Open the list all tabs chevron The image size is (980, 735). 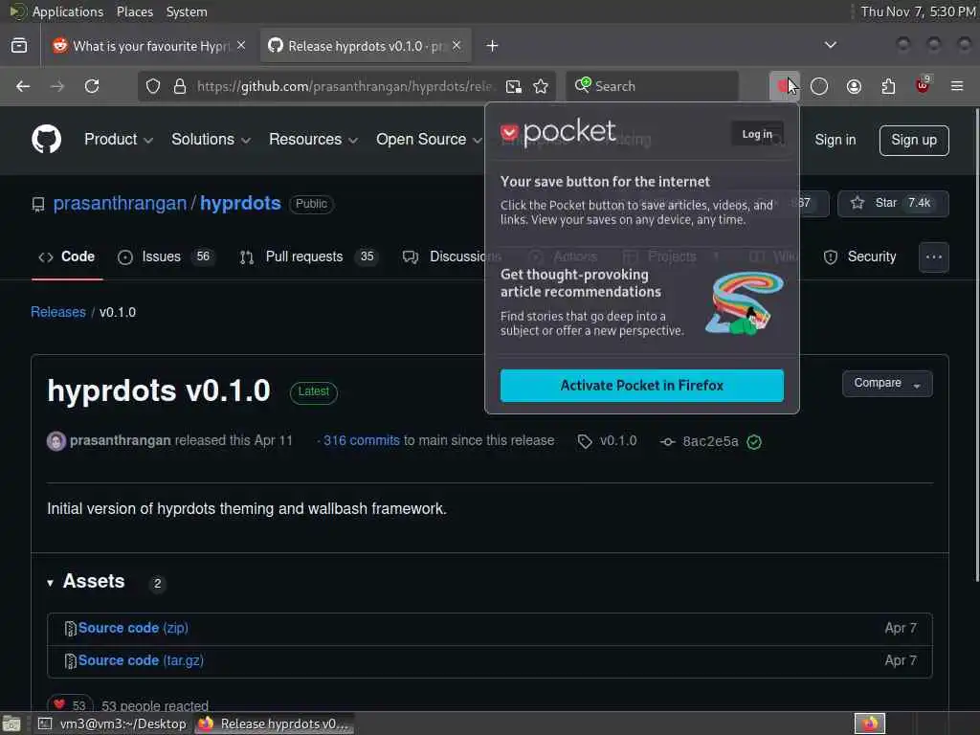tap(830, 45)
